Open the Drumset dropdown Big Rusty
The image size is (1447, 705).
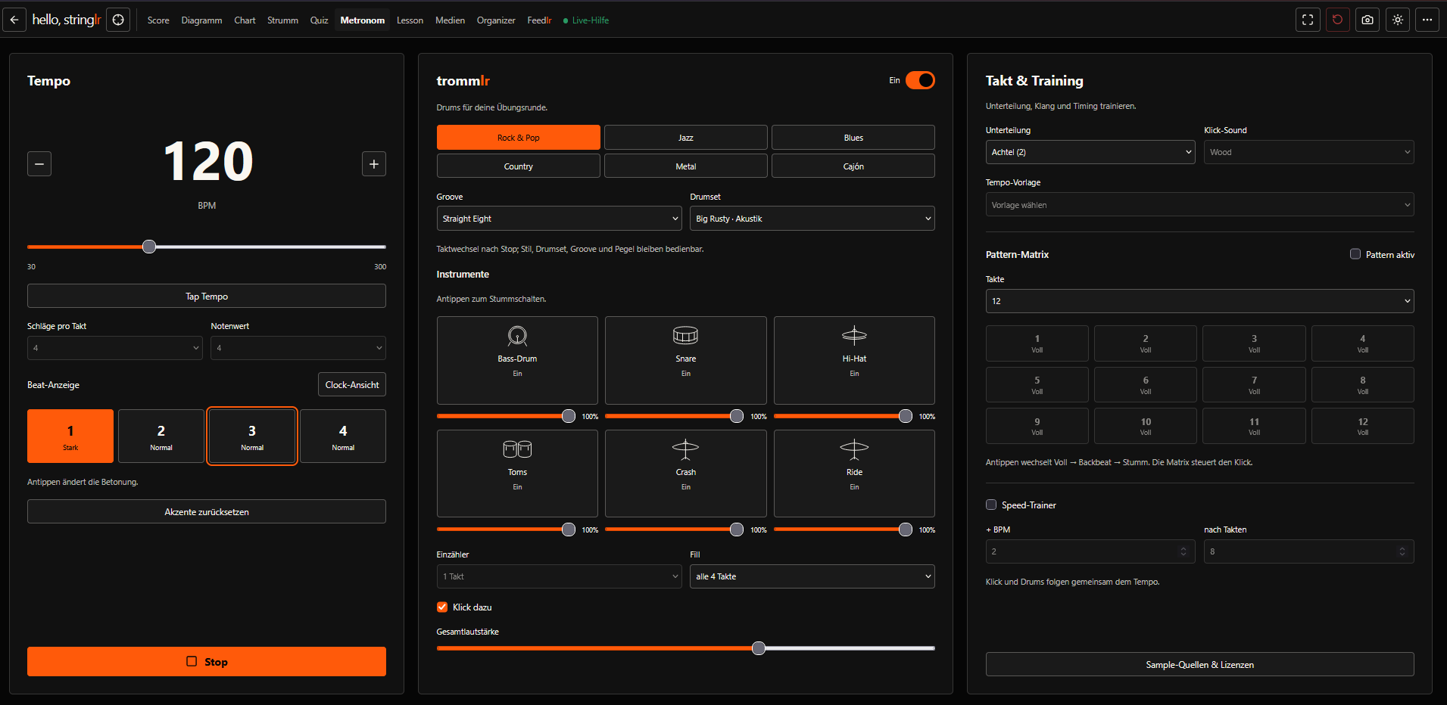coord(812,218)
